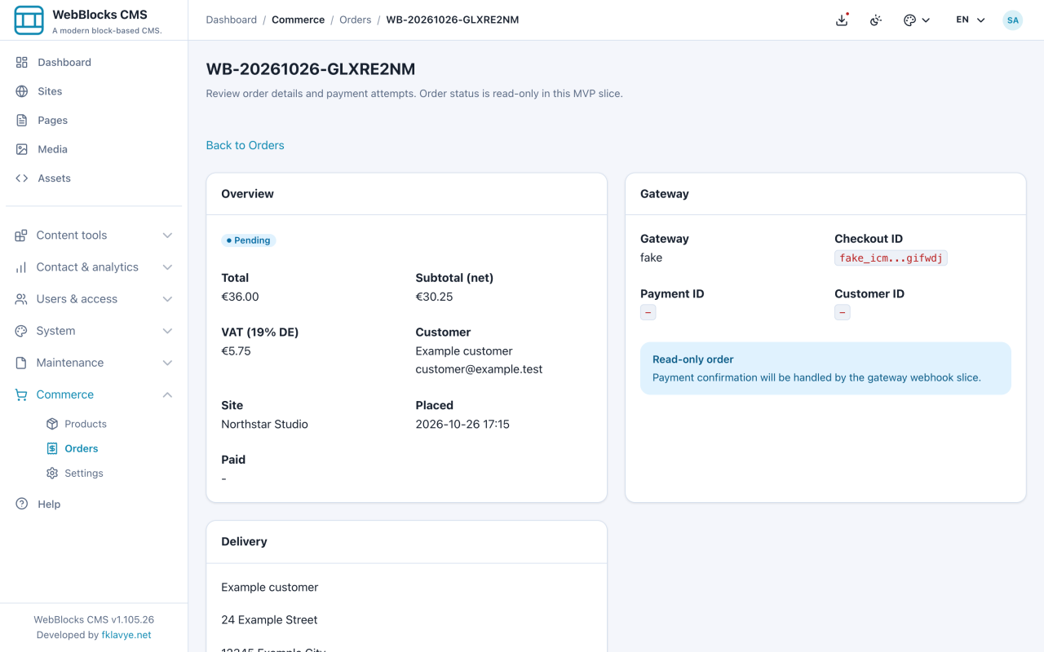The image size is (1044, 652).
Task: Expand Contact & analytics section
Action: tap(94, 267)
